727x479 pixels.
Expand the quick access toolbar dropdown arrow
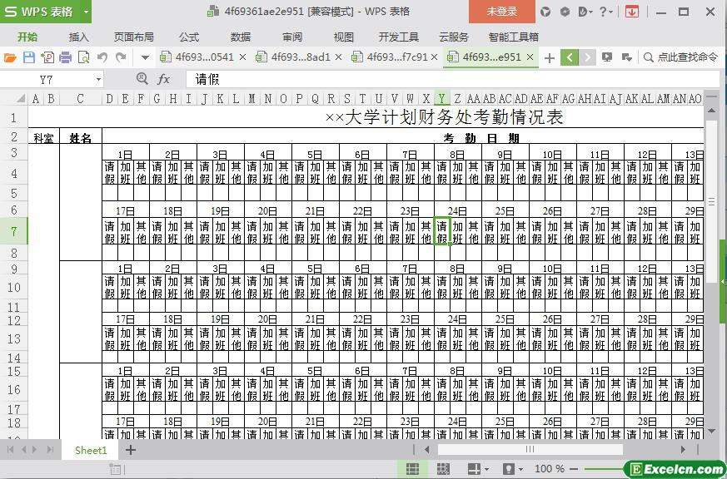point(145,58)
